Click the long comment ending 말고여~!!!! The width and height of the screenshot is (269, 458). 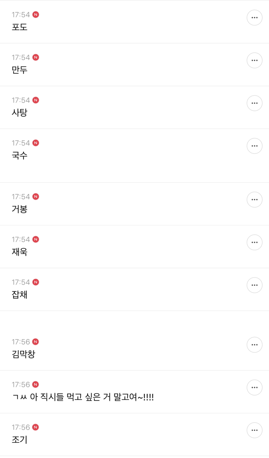[x=83, y=397]
